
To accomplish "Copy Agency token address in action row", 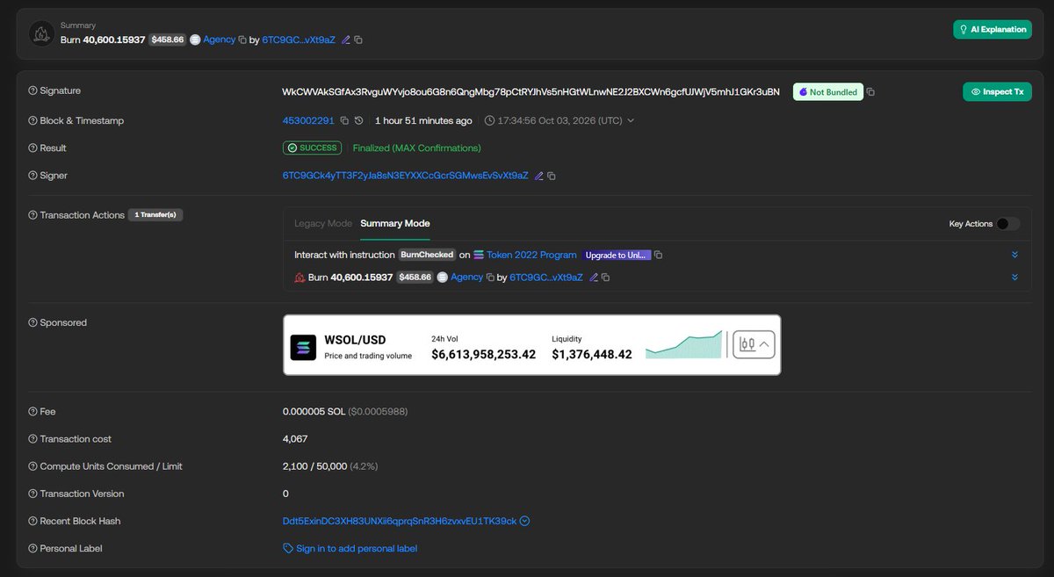I will 490,277.
